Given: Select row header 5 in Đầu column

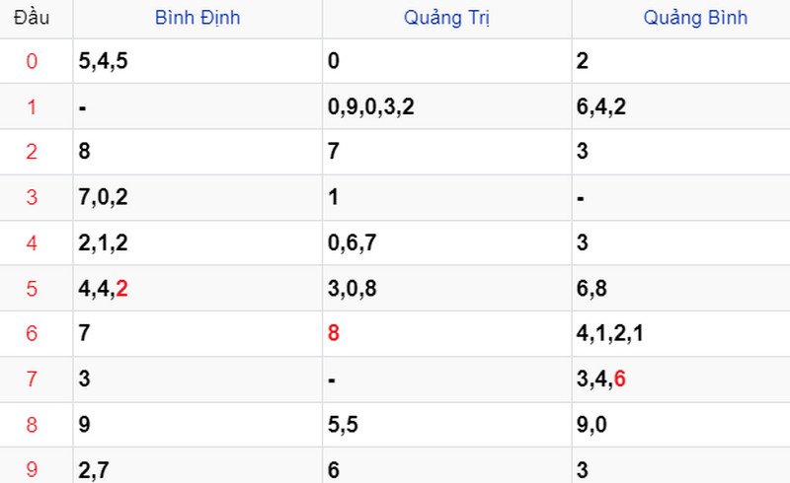Looking at the screenshot, I should tap(32, 289).
